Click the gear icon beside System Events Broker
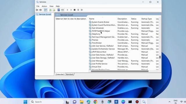This screenshot has height=104, width=186. tap(90, 22)
